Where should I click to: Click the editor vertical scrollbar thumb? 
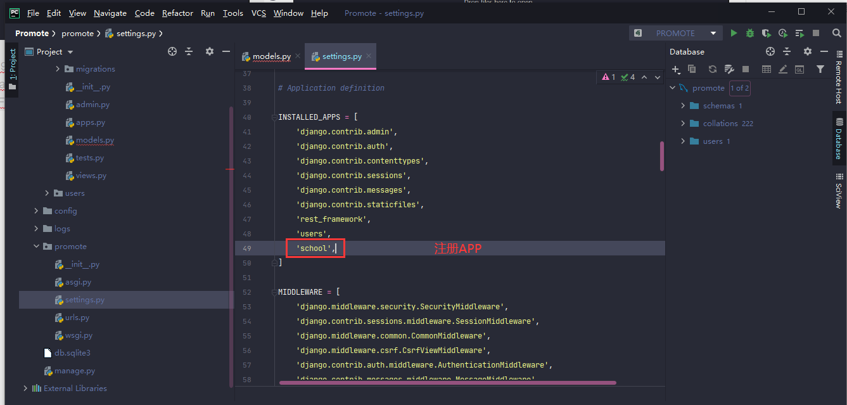tap(662, 156)
